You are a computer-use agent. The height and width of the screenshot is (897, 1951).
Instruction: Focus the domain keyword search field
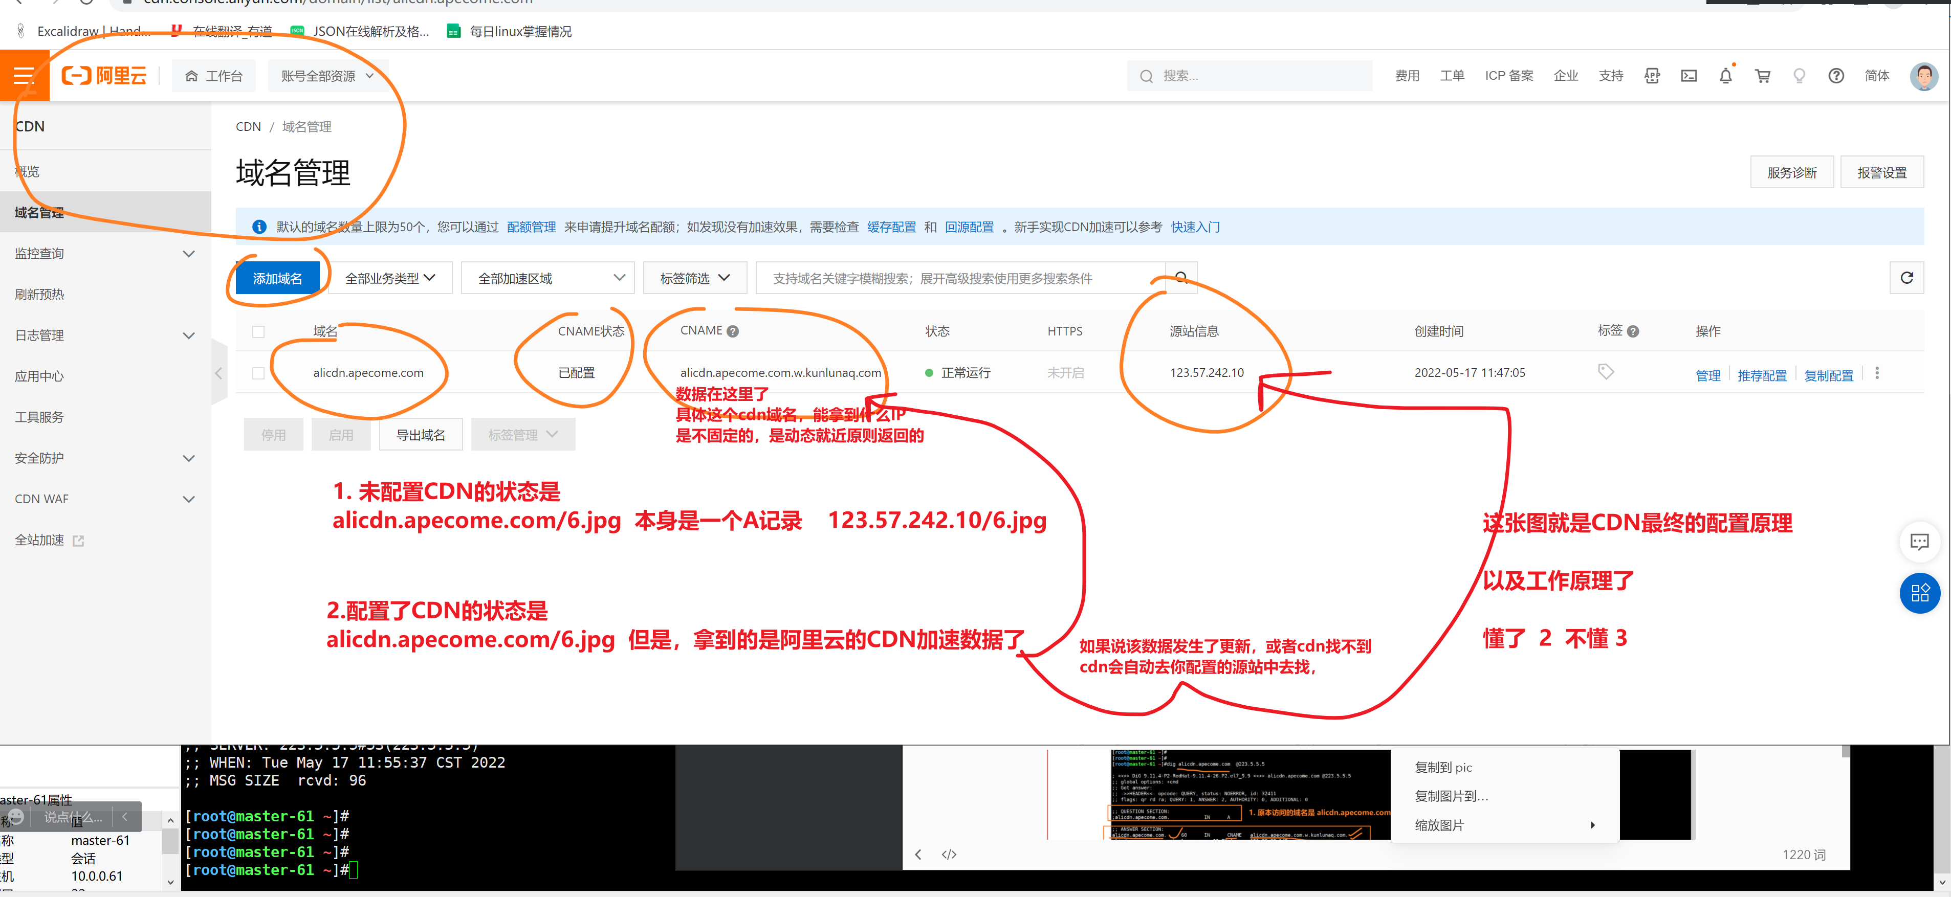pos(960,278)
